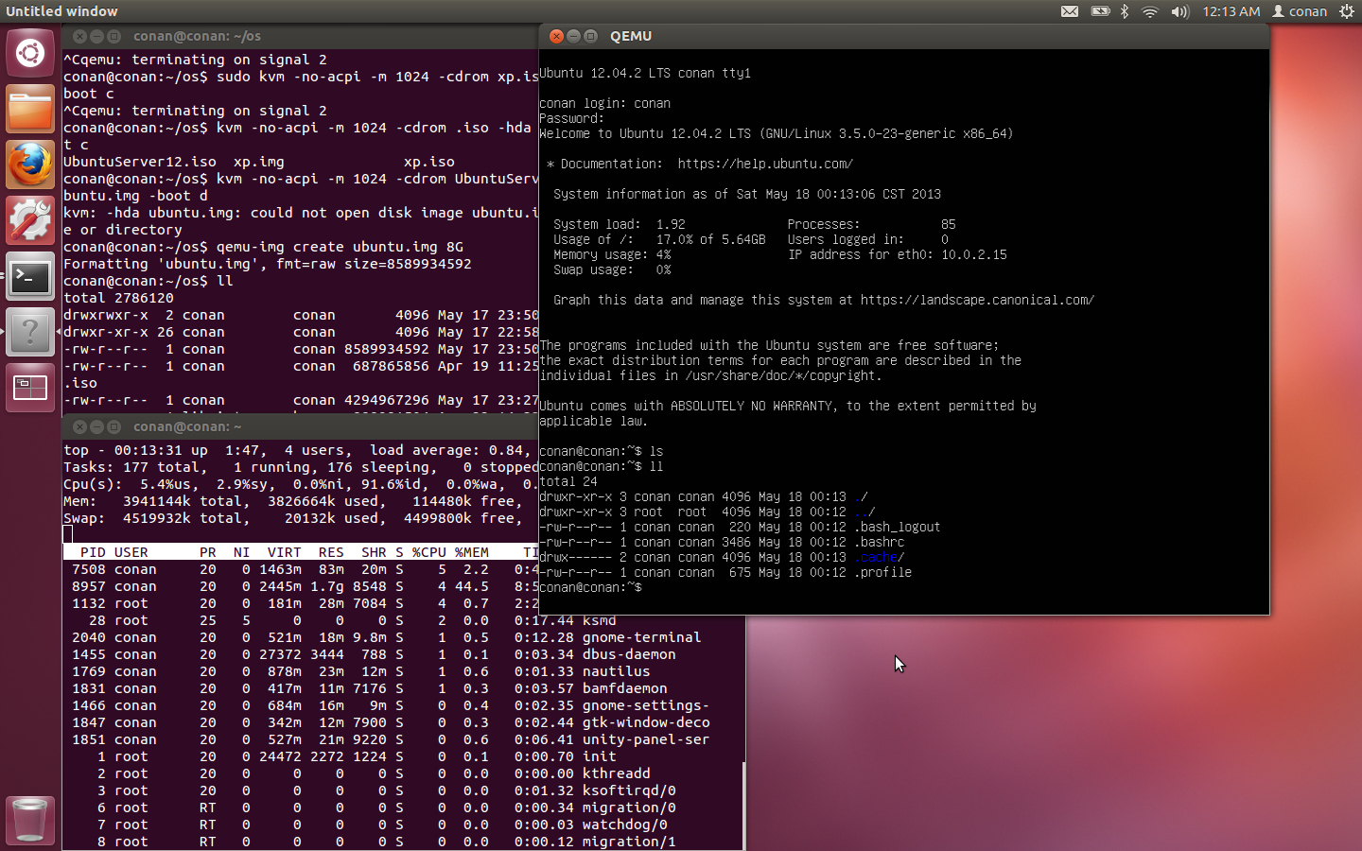Click the question-mark QEMU launcher icon
The width and height of the screenshot is (1362, 851).
coord(30,332)
